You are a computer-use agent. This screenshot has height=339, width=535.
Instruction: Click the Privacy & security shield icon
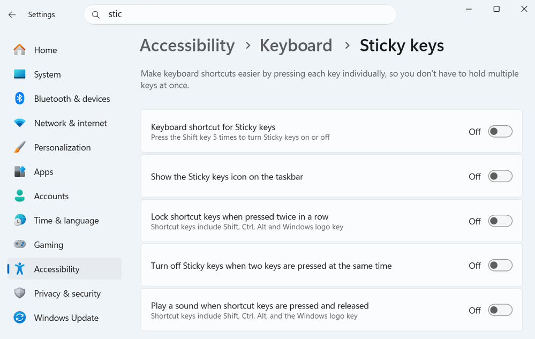(20, 293)
